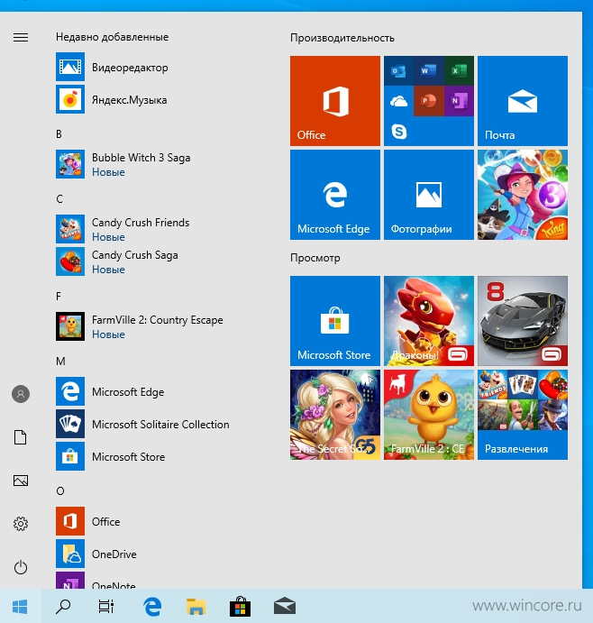Open the Фотографии tile
The height and width of the screenshot is (623, 593).
(x=429, y=195)
